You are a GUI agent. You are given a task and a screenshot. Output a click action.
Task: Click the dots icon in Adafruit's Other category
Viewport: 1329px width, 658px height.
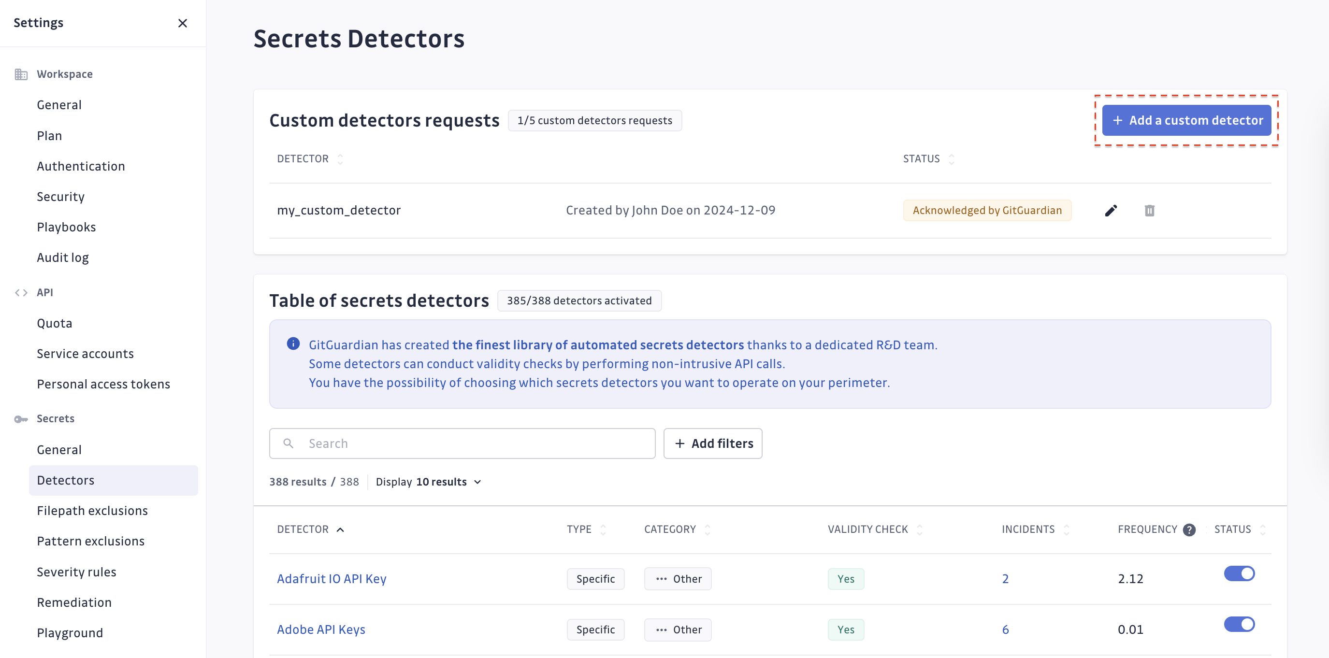[661, 579]
